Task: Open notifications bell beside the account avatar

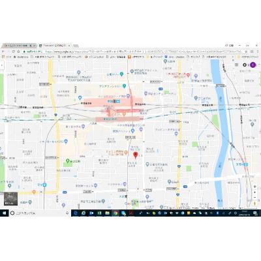Action: 245,65
